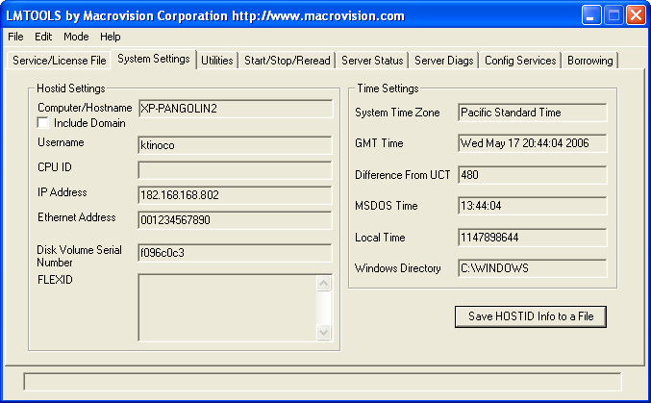
Task: Select the Server Diags tab
Action: [x=443, y=61]
